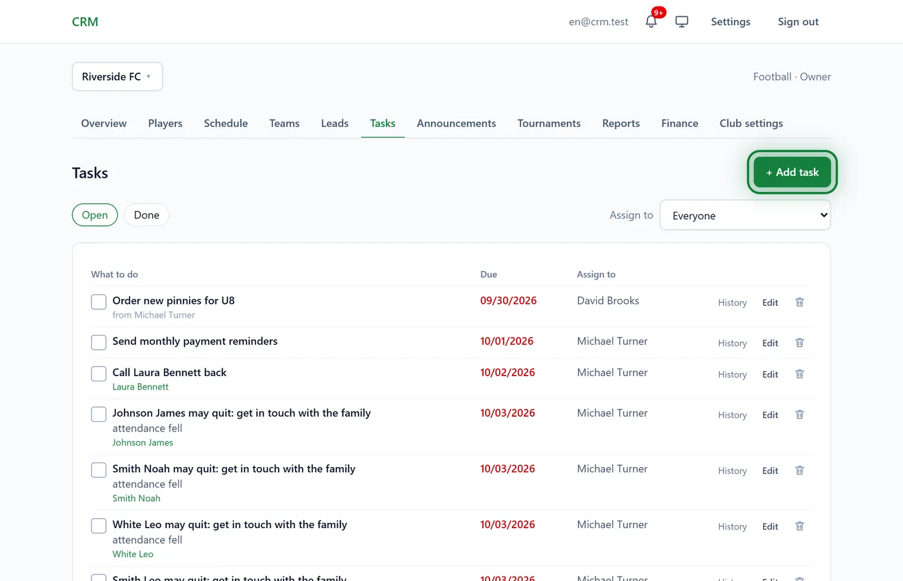
Task: Mark 'Send monthly payment reminders' as done
Action: tap(99, 342)
